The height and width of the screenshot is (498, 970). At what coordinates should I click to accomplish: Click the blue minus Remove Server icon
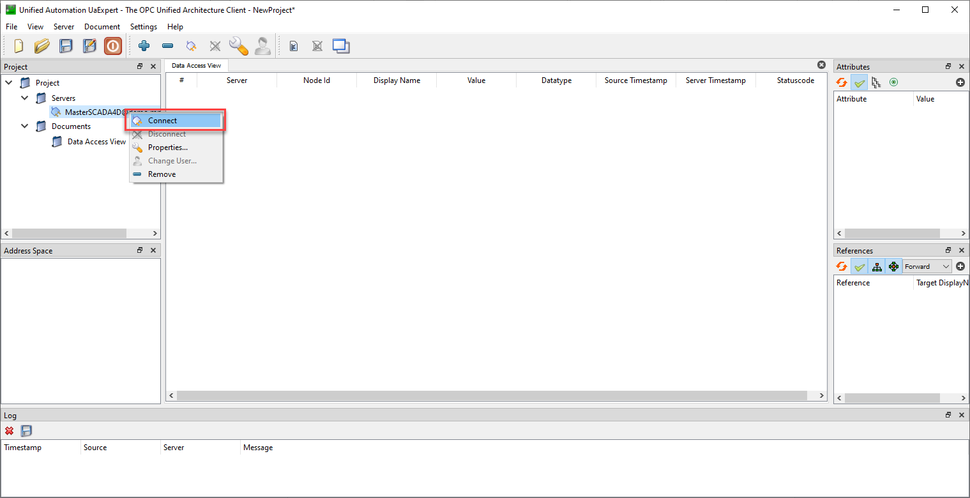pyautogui.click(x=167, y=46)
